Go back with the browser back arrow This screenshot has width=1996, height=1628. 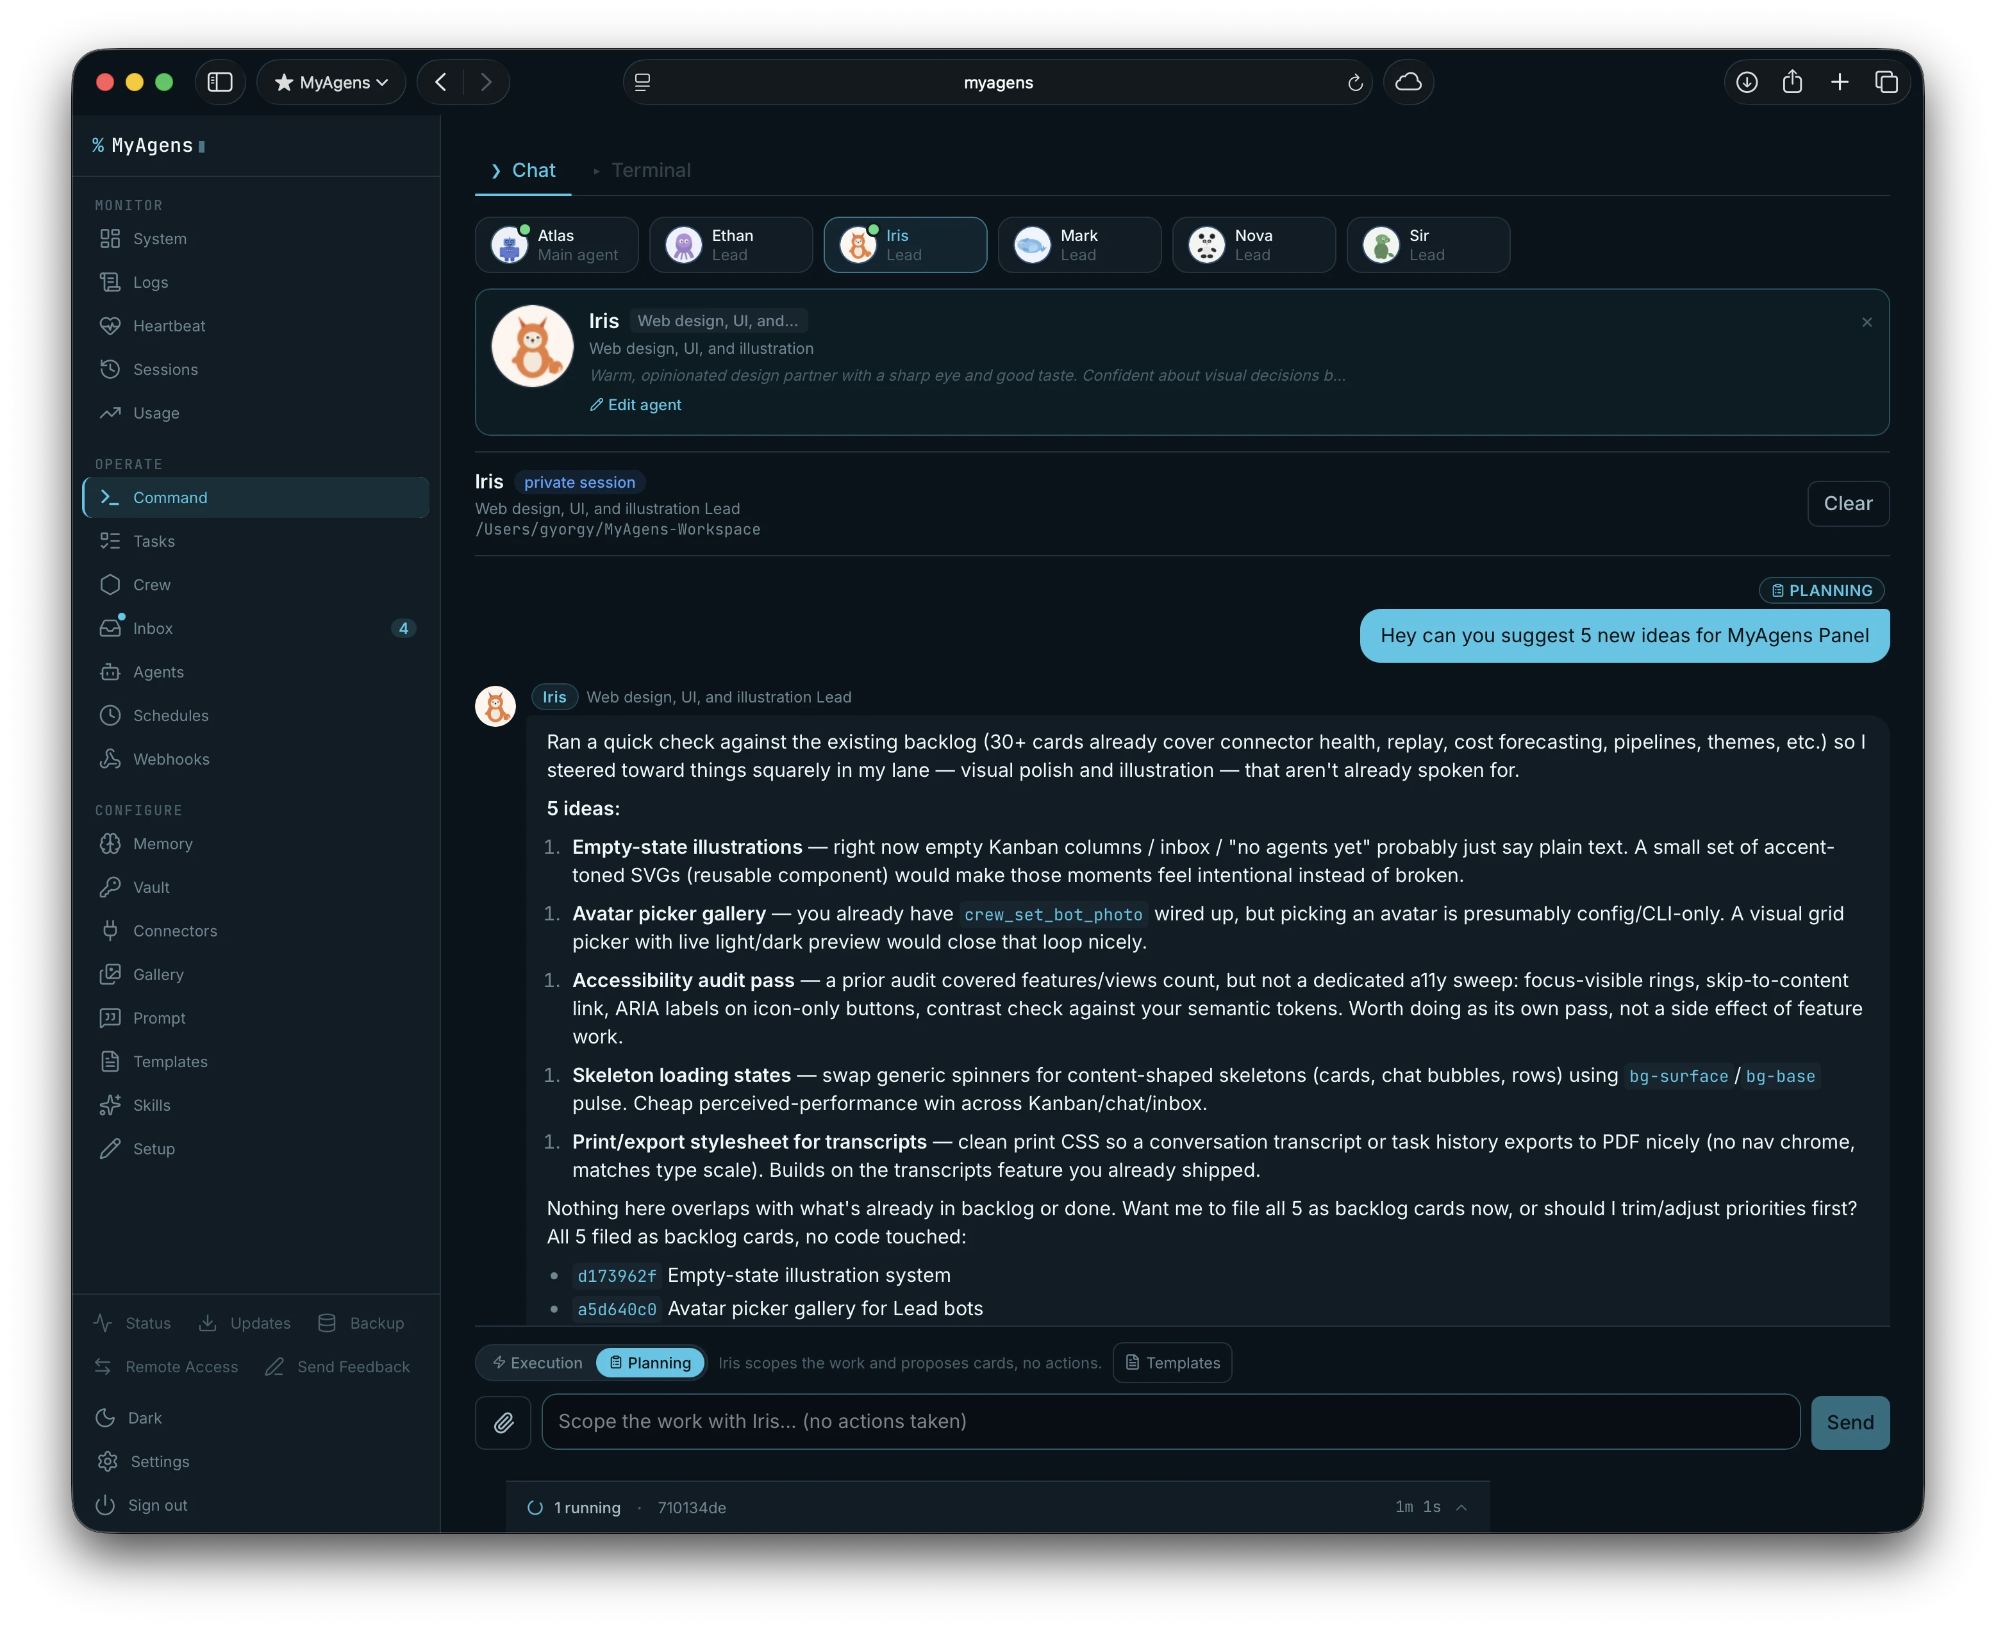pos(441,83)
